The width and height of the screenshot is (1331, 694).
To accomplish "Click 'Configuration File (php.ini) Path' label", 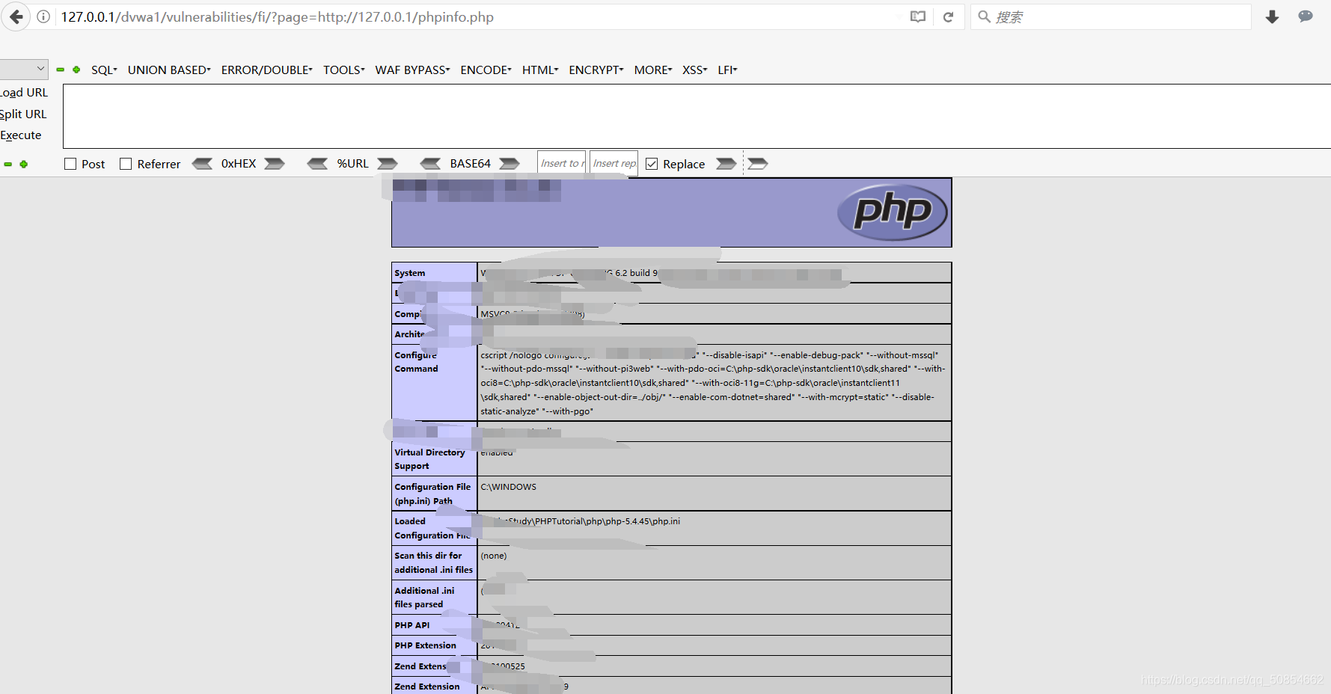I will tap(432, 494).
